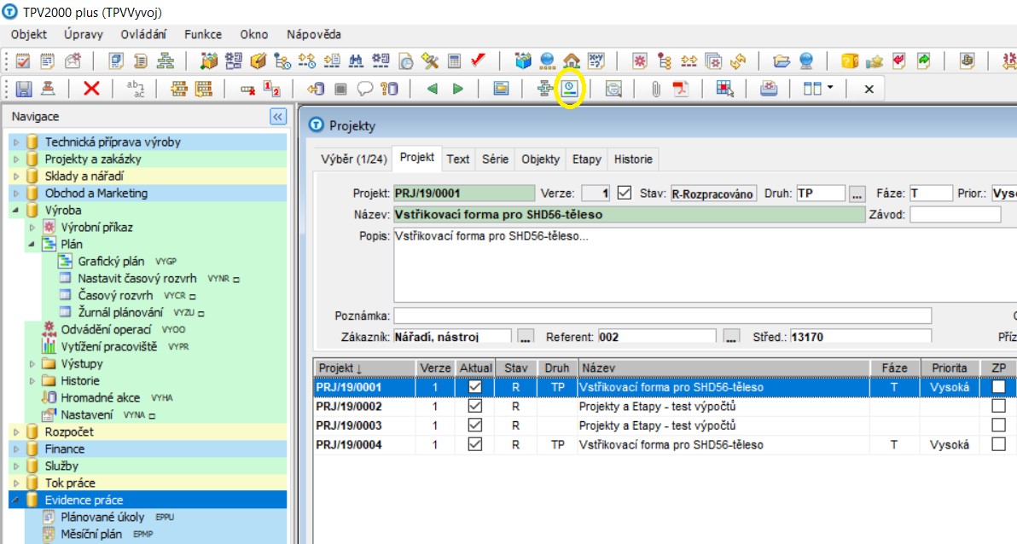Toggle the checkbox next to Verze field
The width and height of the screenshot is (1017, 544).
point(624,193)
